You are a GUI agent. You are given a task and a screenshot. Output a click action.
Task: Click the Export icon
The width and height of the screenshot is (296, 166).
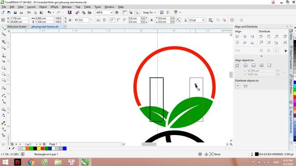(x=83, y=12)
